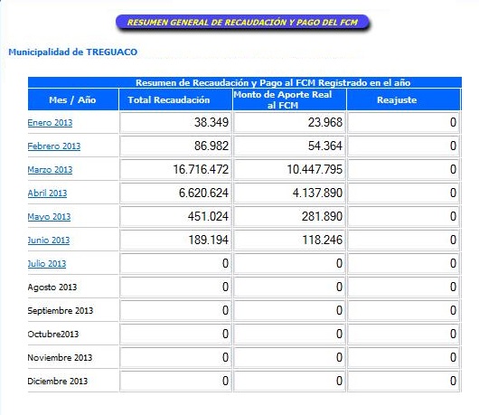Image resolution: width=479 pixels, height=415 pixels.
Task: Click the Municipalidad de TREGUACO heading
Action: tap(72, 52)
